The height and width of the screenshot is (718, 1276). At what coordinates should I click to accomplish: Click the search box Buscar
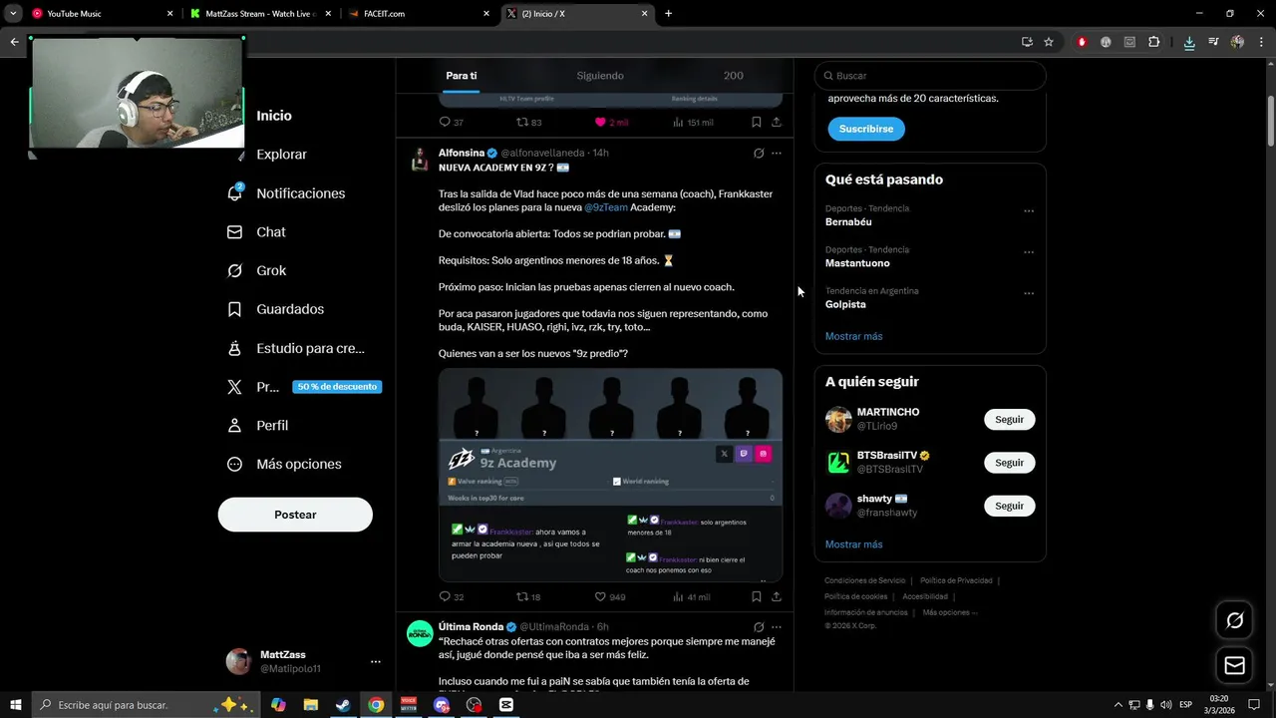tap(929, 76)
